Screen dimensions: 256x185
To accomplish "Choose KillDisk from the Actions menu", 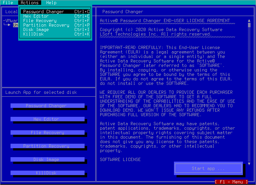I will coord(55,34).
